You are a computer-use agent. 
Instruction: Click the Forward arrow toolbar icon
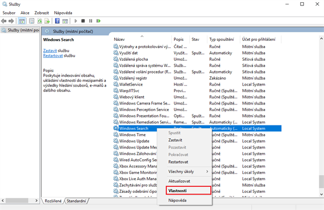pos(11,21)
